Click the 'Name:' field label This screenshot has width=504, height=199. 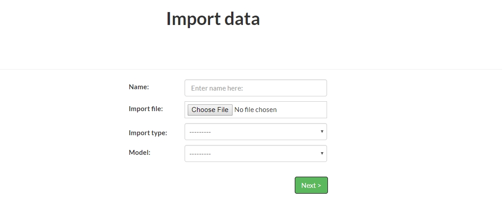pyautogui.click(x=139, y=87)
